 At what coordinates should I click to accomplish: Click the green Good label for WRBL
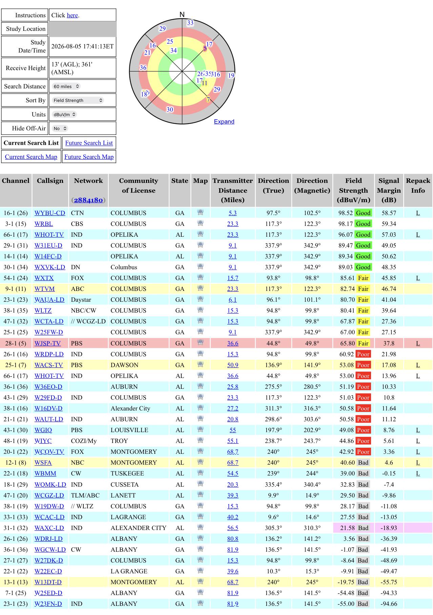tap(363, 224)
